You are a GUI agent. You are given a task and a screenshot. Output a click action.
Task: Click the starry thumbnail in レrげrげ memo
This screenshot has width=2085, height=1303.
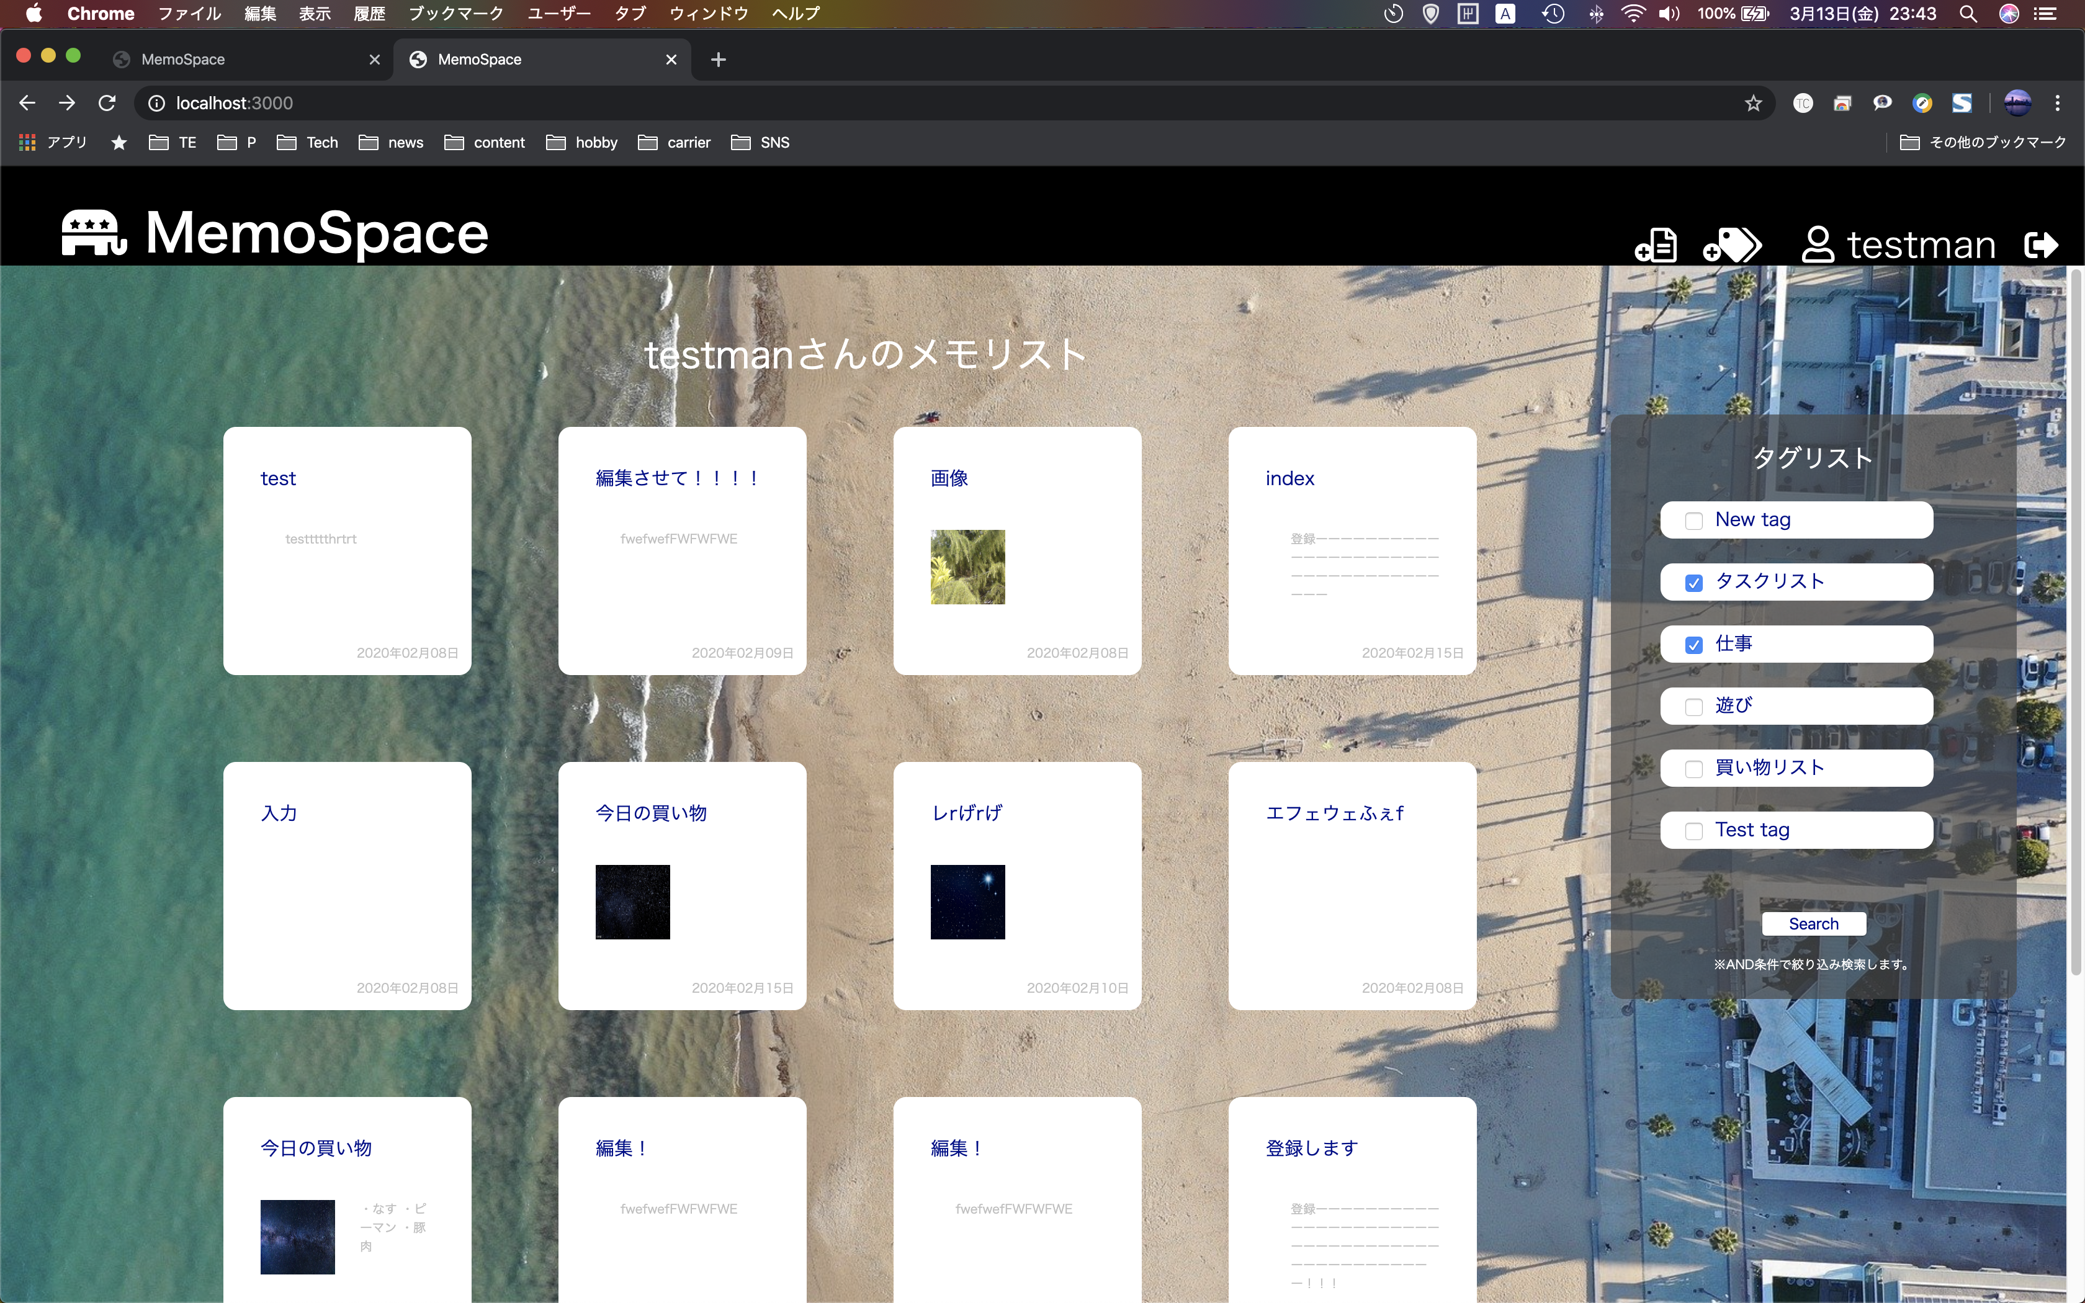tap(967, 902)
